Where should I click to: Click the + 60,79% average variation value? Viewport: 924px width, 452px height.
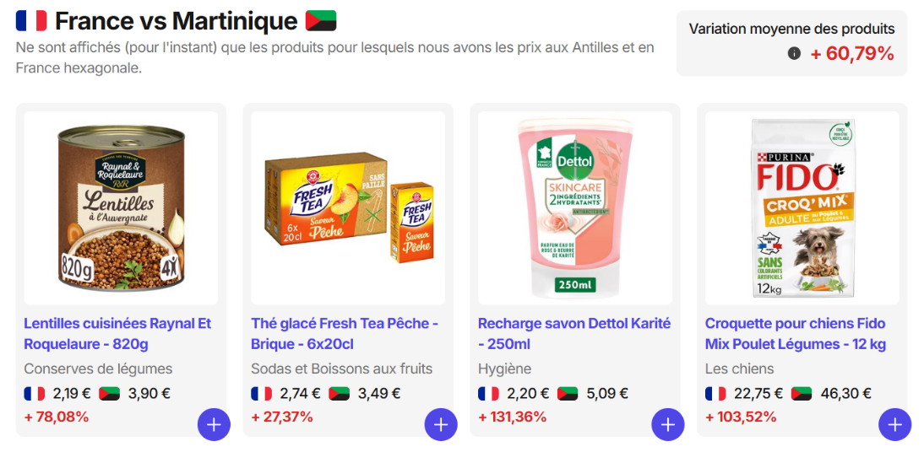pyautogui.click(x=851, y=54)
